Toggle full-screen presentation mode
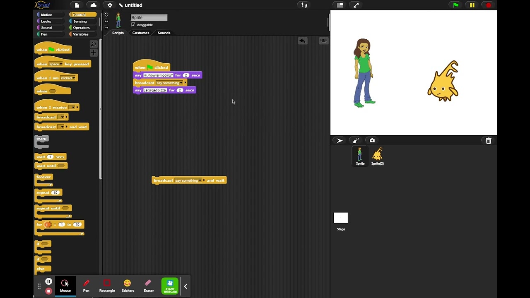 [x=356, y=5]
